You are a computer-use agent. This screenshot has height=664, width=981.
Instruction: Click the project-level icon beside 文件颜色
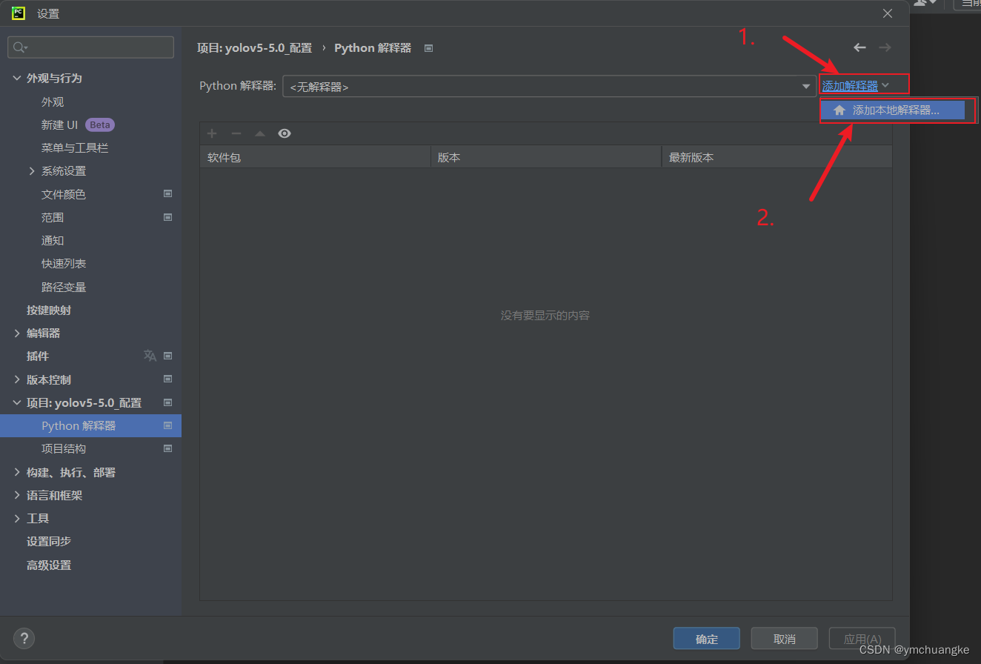pos(168,194)
